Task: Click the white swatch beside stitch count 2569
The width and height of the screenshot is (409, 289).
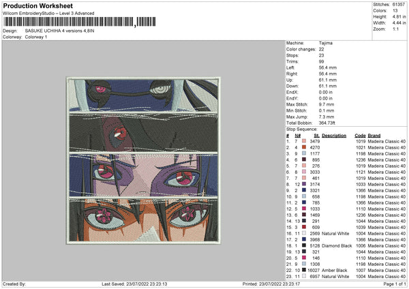Action: tap(304, 233)
